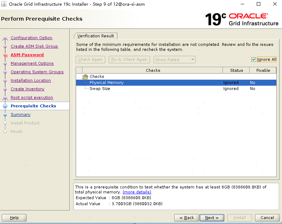Click the Configuration Option step bullet icon

coord(5,38)
